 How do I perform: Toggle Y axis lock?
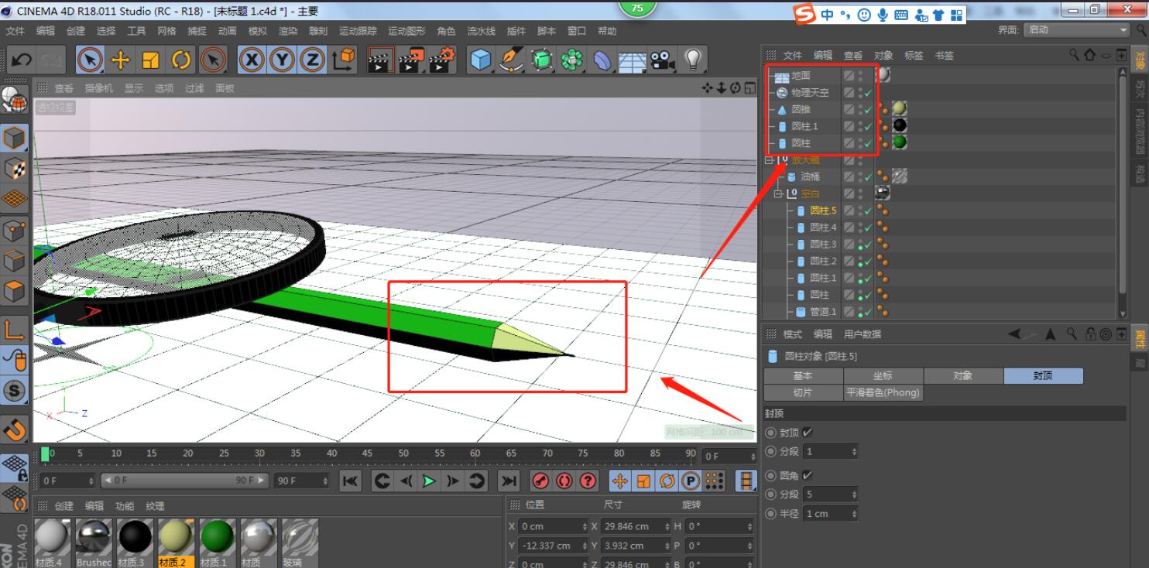pos(282,60)
